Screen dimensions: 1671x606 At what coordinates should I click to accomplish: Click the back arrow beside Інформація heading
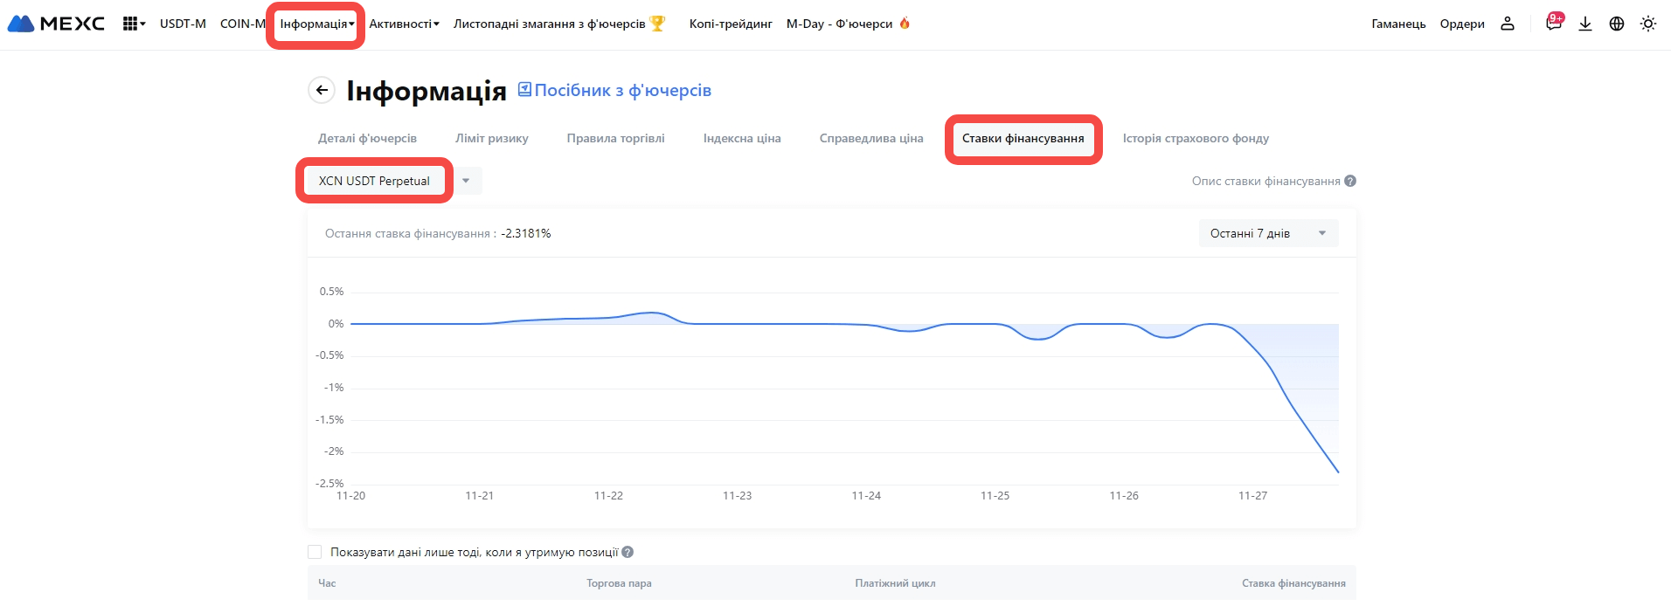click(322, 90)
